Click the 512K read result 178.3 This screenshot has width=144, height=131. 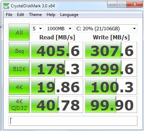57,68
